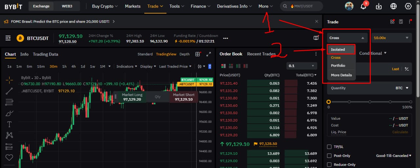The image size is (420, 168).
Task: Open the Conditional order type dropdown
Action: click(373, 53)
